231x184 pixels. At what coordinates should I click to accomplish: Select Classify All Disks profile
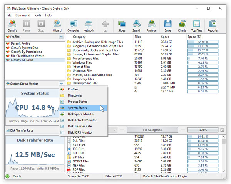(x=35, y=60)
